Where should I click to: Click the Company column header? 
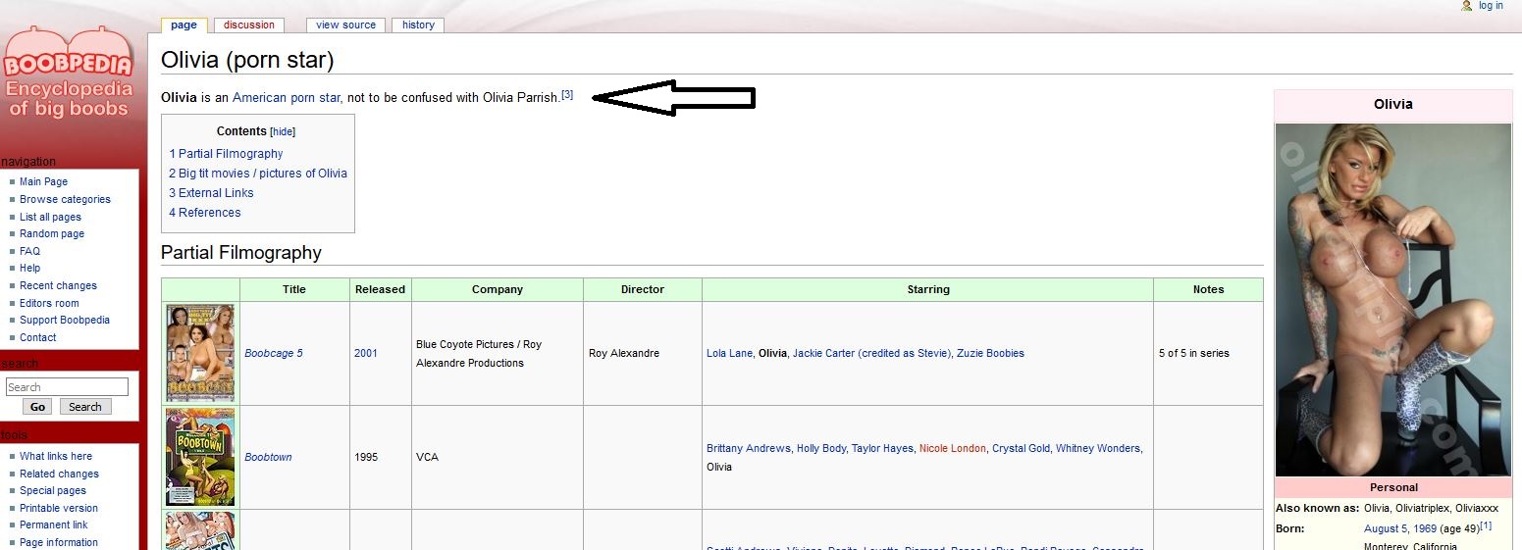coord(498,289)
